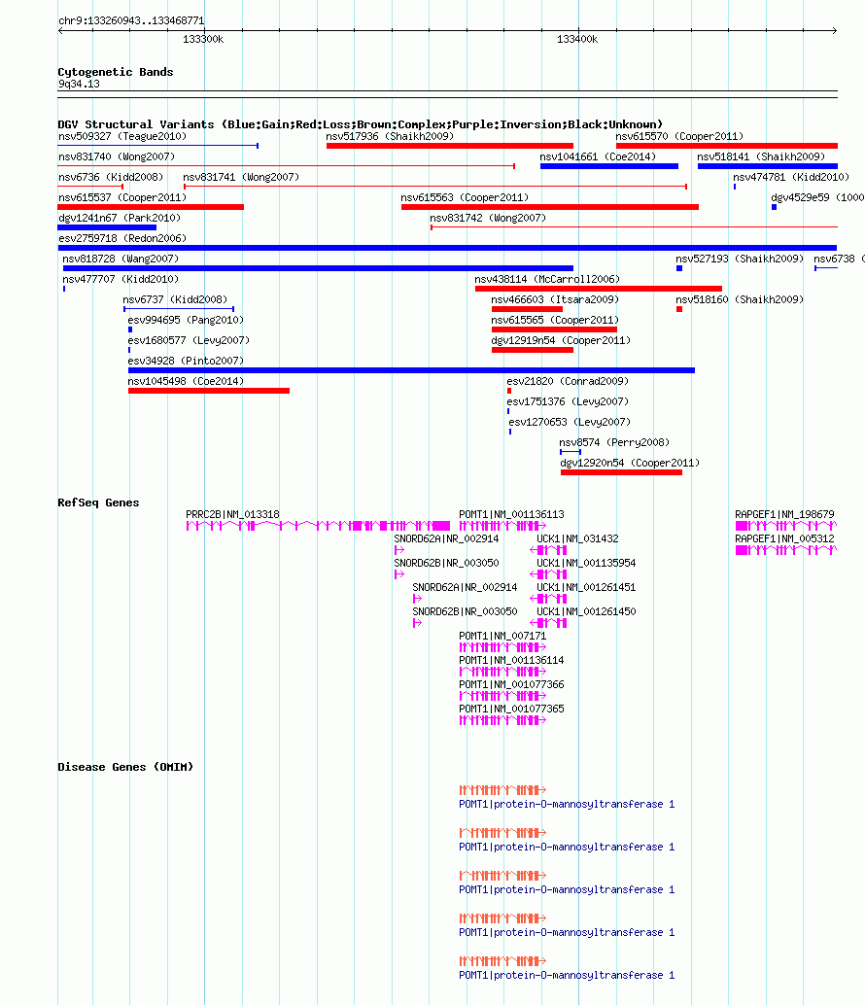Image resolution: width=865 pixels, height=1005 pixels.
Task: Select nsv1041661 (Coe2014) variant label
Action: (x=598, y=157)
